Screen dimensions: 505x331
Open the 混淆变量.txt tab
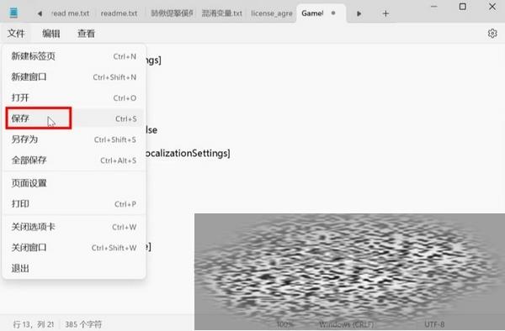[x=221, y=13]
